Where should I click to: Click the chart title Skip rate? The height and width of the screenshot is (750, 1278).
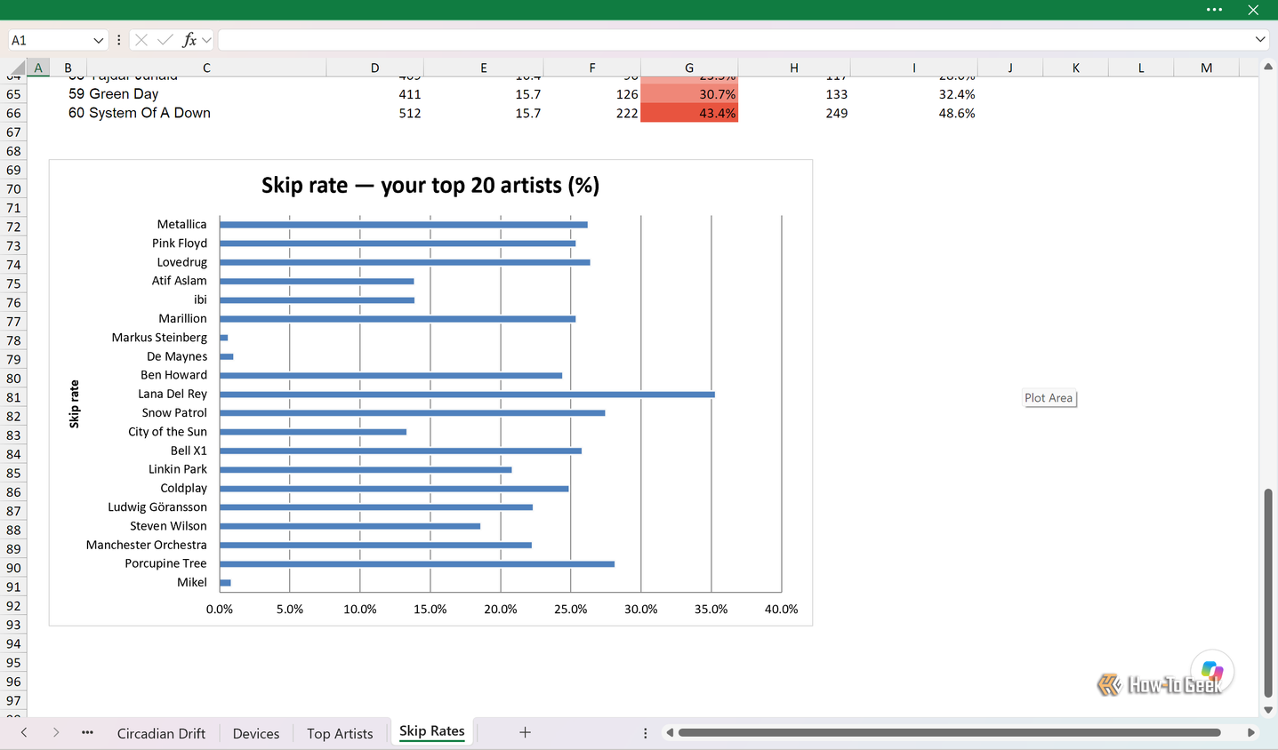coord(430,185)
